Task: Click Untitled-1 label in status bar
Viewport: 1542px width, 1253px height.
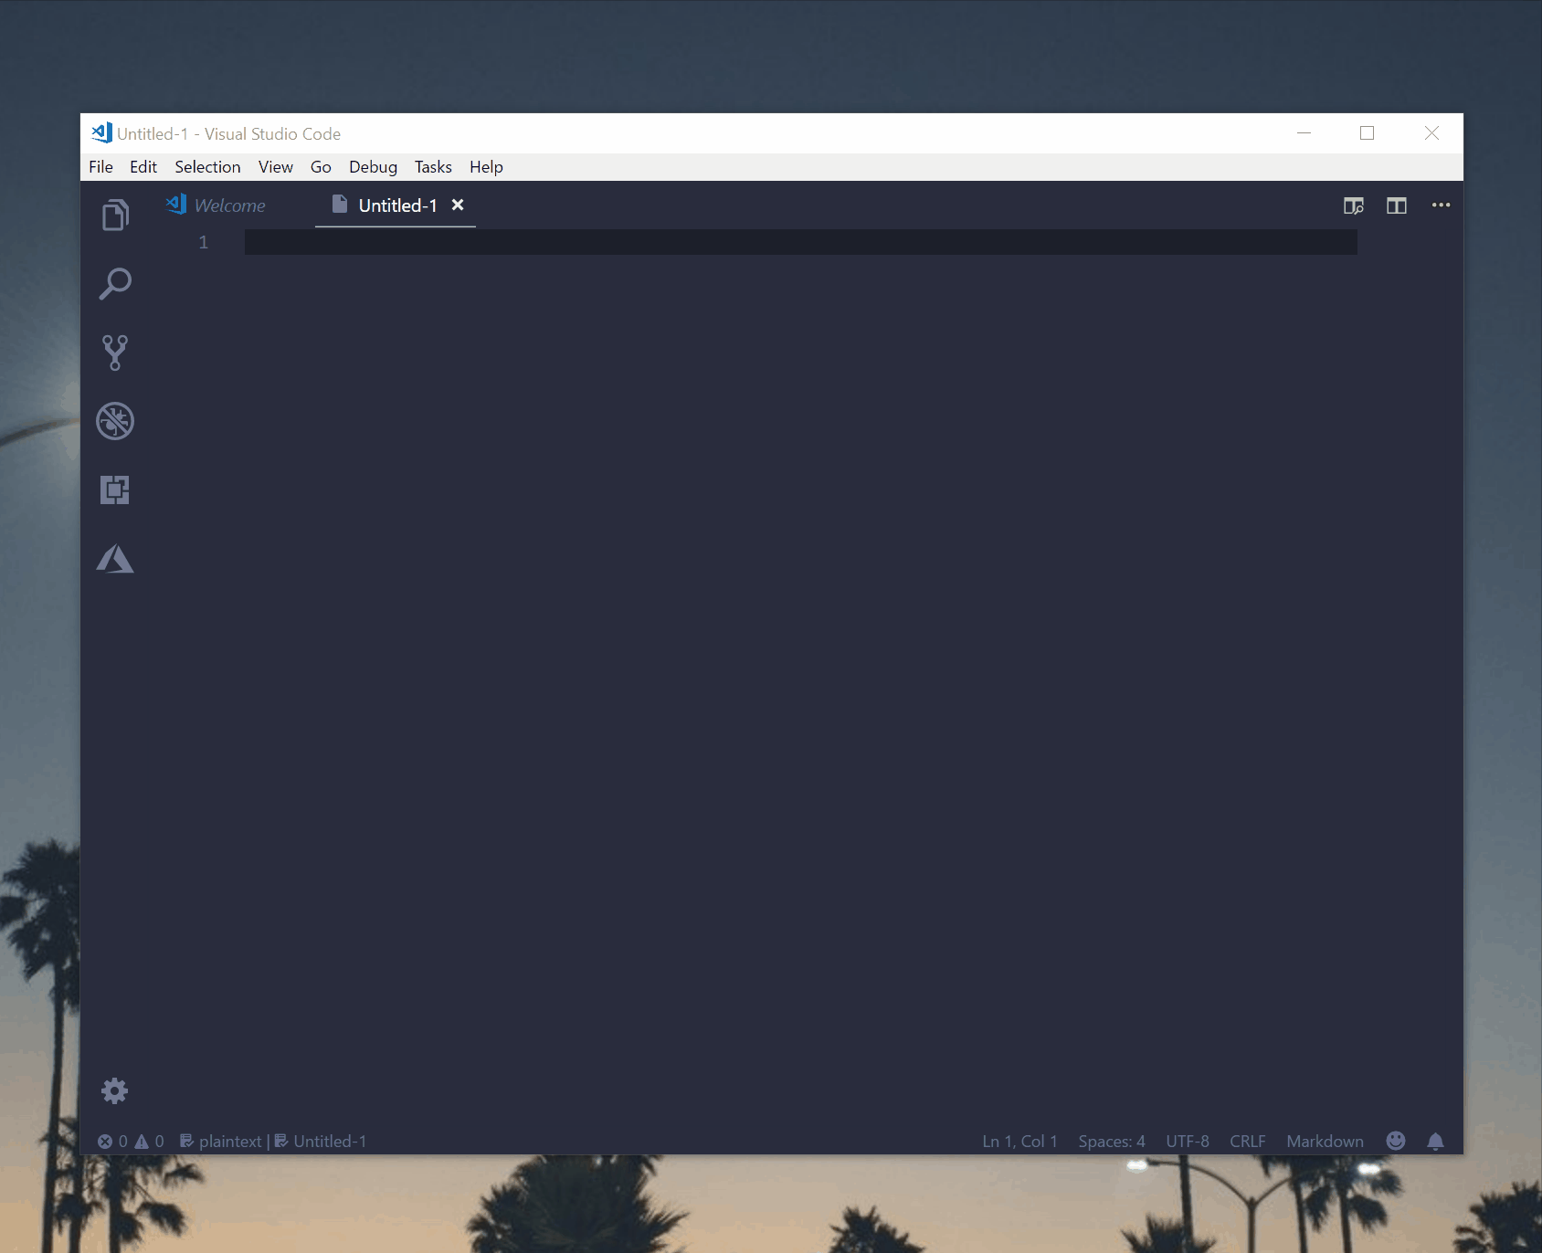Action: [321, 1142]
